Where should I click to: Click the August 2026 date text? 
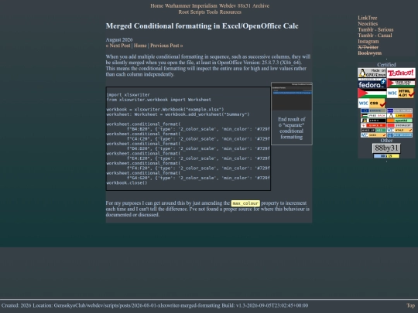click(x=119, y=39)
